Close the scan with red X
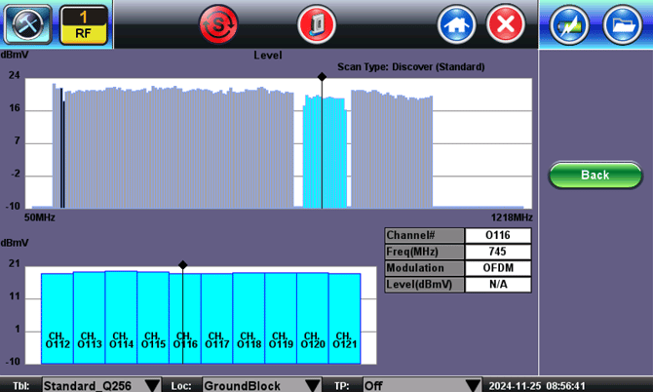The image size is (653, 392). [x=506, y=24]
